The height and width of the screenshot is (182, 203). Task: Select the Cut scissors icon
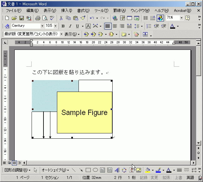click(x=61, y=18)
